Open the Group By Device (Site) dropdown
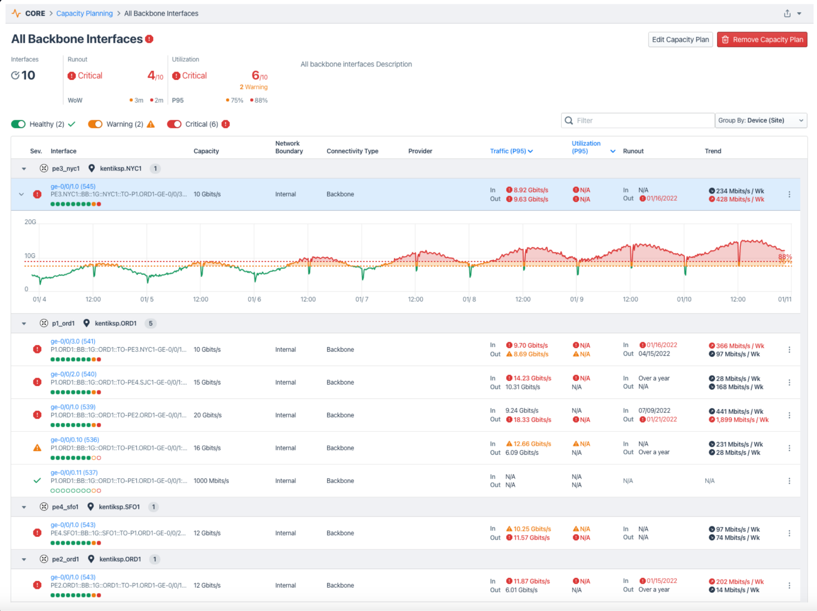The width and height of the screenshot is (817, 611). click(x=760, y=120)
